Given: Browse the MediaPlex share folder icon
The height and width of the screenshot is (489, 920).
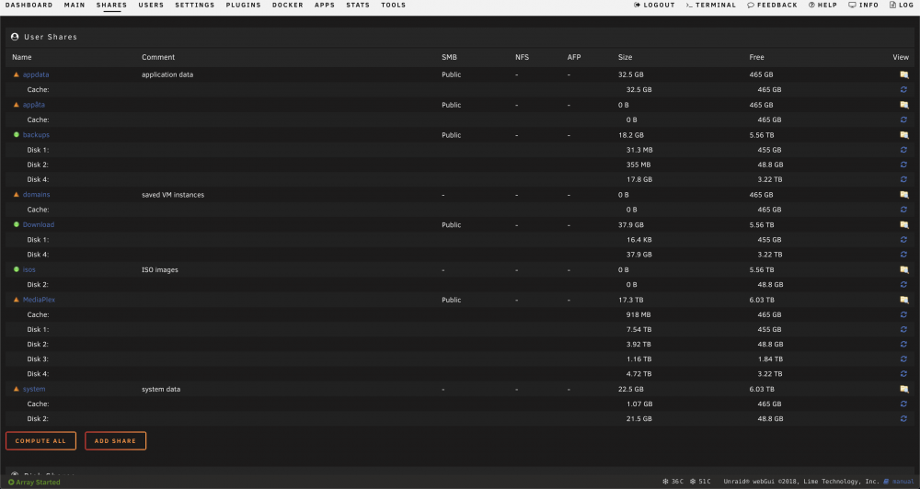Looking at the screenshot, I should pos(903,300).
